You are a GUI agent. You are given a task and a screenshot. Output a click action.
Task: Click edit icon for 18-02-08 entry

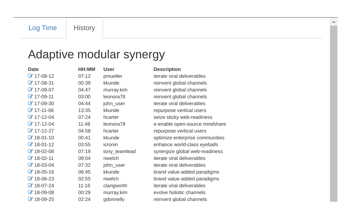(30, 151)
